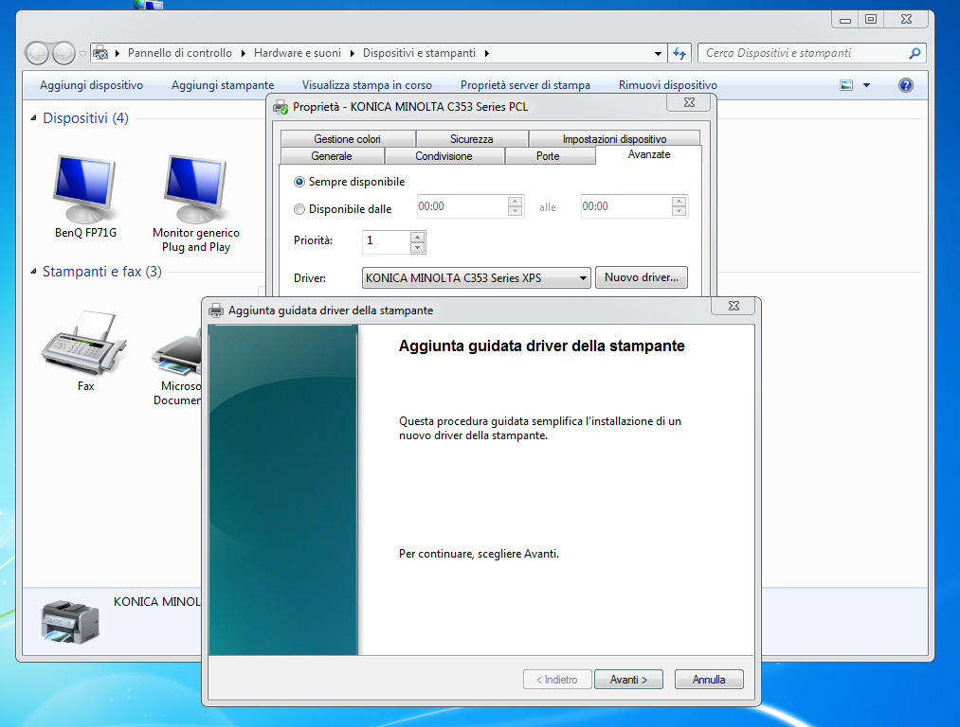Open the Gestione colori tab
The height and width of the screenshot is (727, 960).
click(347, 139)
